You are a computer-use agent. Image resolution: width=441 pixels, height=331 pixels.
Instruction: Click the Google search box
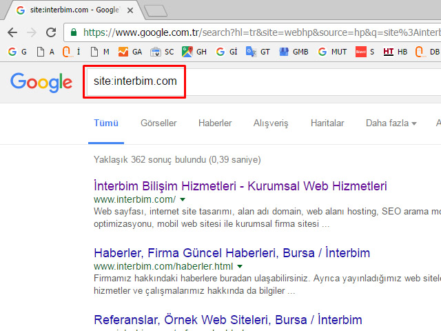(263, 81)
